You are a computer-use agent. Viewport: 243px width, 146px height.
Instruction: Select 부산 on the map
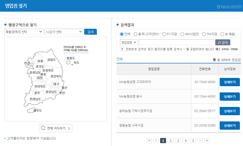click(x=62, y=93)
